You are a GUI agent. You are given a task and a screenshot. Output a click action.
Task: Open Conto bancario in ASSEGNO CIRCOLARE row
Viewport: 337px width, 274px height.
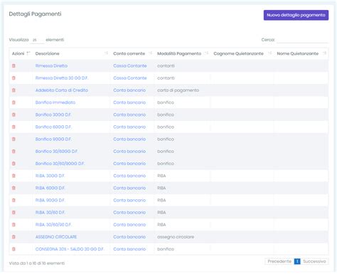129,237
